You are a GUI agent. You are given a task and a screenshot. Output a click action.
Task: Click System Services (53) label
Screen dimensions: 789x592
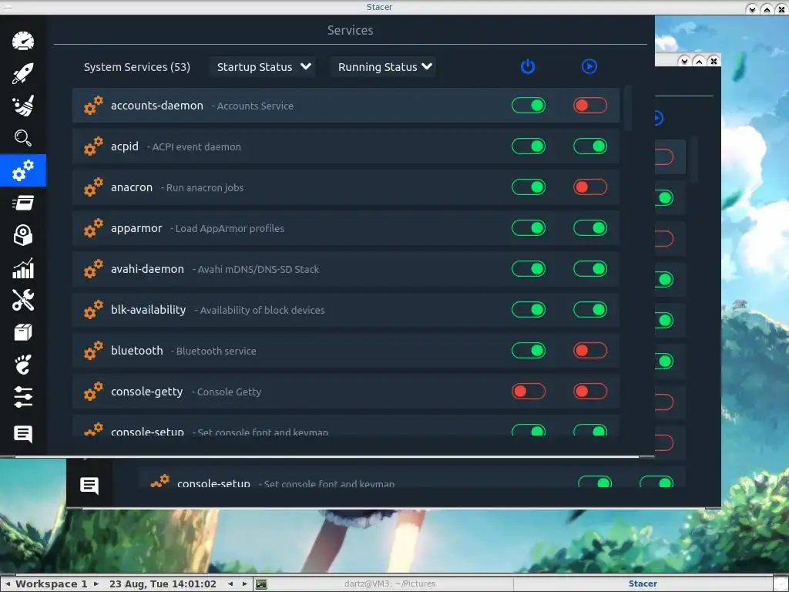[137, 67]
